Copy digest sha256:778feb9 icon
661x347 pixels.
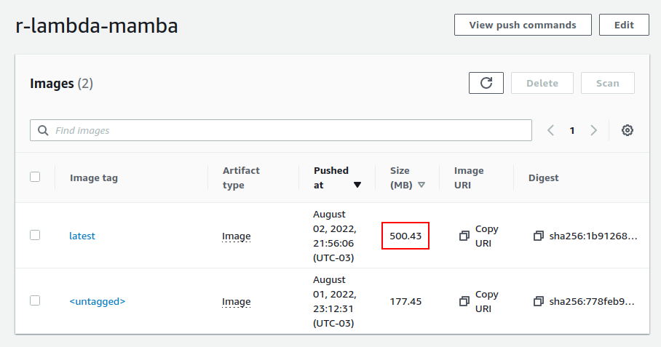pyautogui.click(x=538, y=301)
